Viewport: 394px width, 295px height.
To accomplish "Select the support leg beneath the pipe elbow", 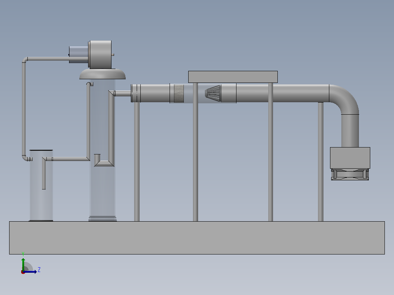I will 321,162.
